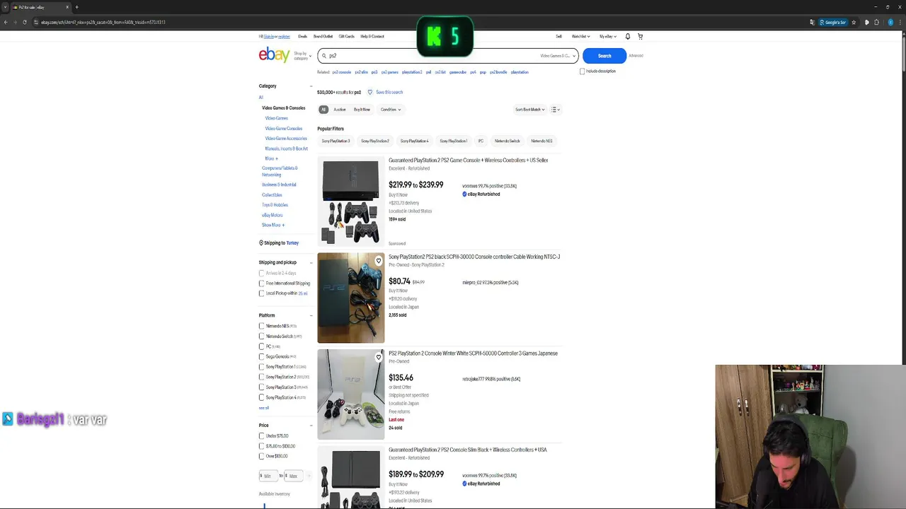Open the Condition filter dropdown
Viewport: 906px width, 509px height.
pyautogui.click(x=391, y=110)
